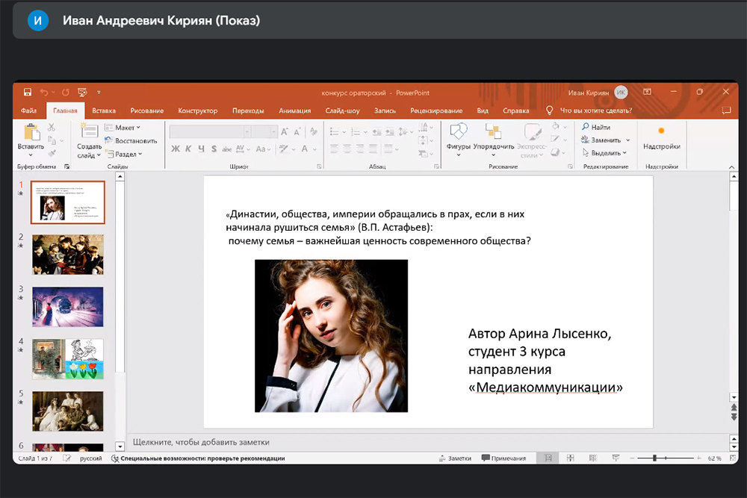Expand the Layout (Макет) dropdown

(124, 128)
